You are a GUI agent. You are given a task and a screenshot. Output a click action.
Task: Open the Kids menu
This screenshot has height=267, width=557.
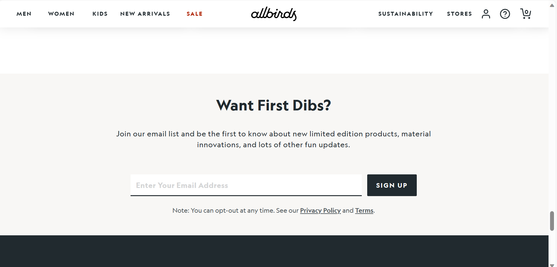coord(100,14)
